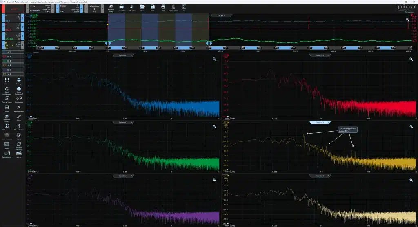Toggle the cyl 4 channel
Image resolution: width=418 pixels, height=227 pixels.
[13, 65]
